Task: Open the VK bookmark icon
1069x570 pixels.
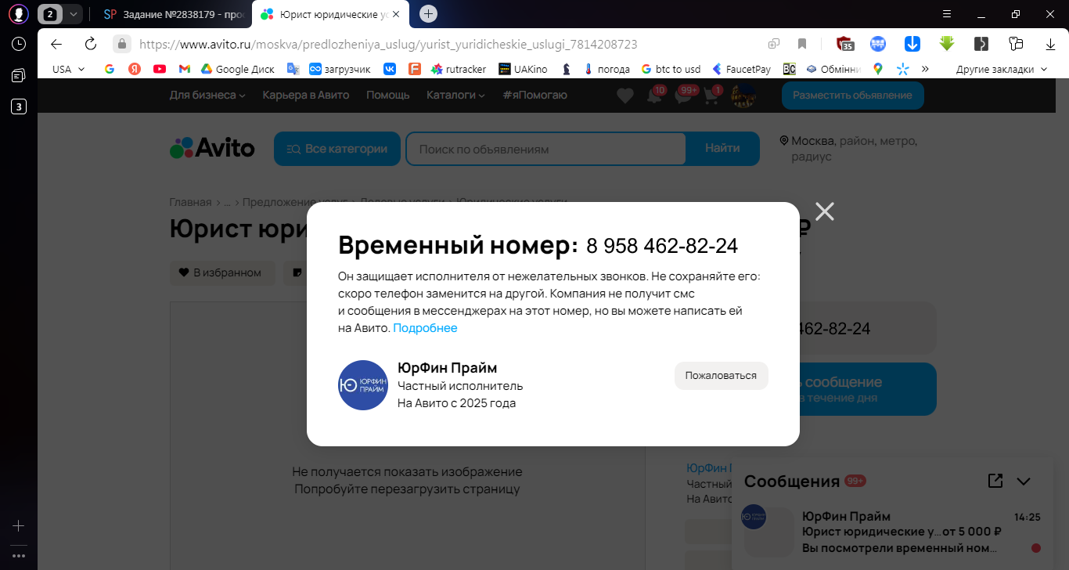Action: click(390, 69)
